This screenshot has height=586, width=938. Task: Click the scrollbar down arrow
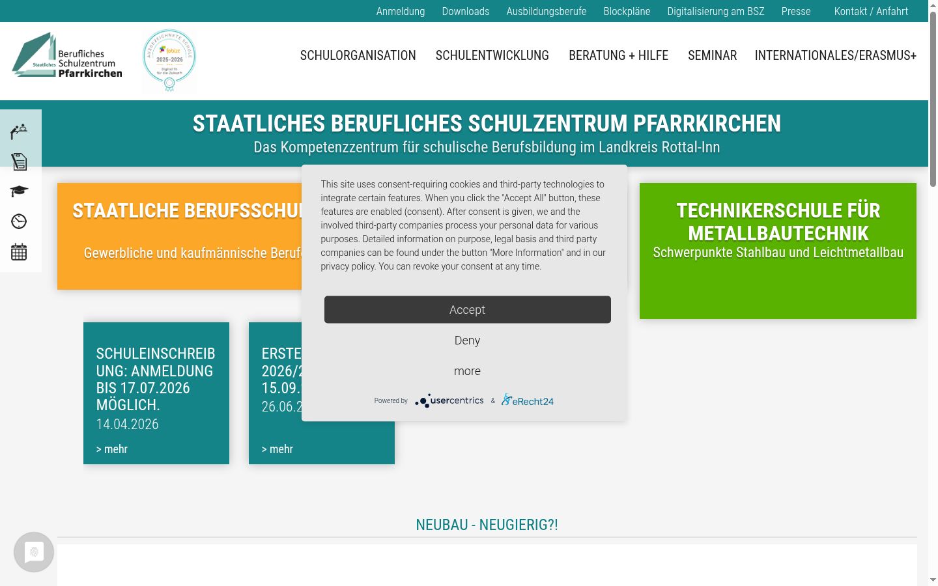tap(933, 579)
